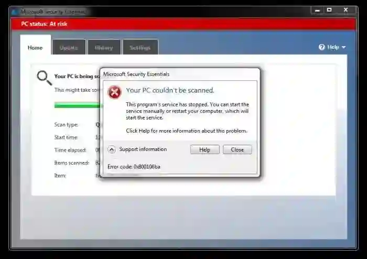Click the blue Help question mark icon
367x259 pixels.
[x=322, y=47]
